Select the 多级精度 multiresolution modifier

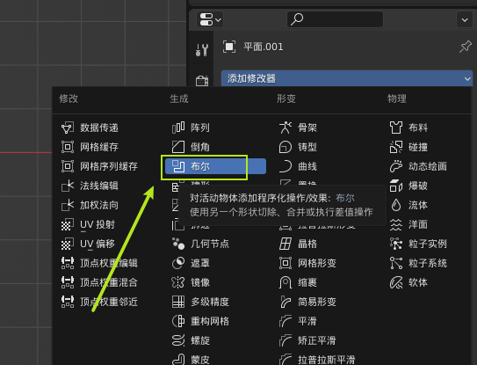coord(200,302)
